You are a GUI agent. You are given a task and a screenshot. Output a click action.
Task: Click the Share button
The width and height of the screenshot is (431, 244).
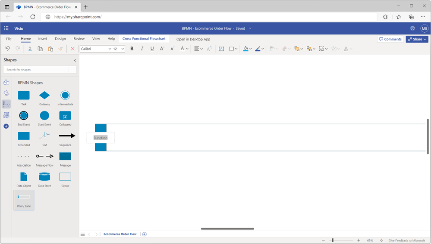click(x=417, y=39)
